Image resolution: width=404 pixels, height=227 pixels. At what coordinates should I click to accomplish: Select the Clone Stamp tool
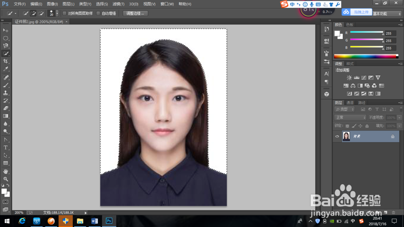pyautogui.click(x=5, y=93)
